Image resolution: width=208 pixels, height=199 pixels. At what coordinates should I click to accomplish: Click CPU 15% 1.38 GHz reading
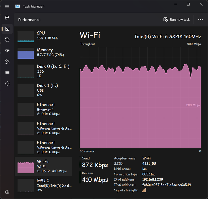tap(48, 38)
